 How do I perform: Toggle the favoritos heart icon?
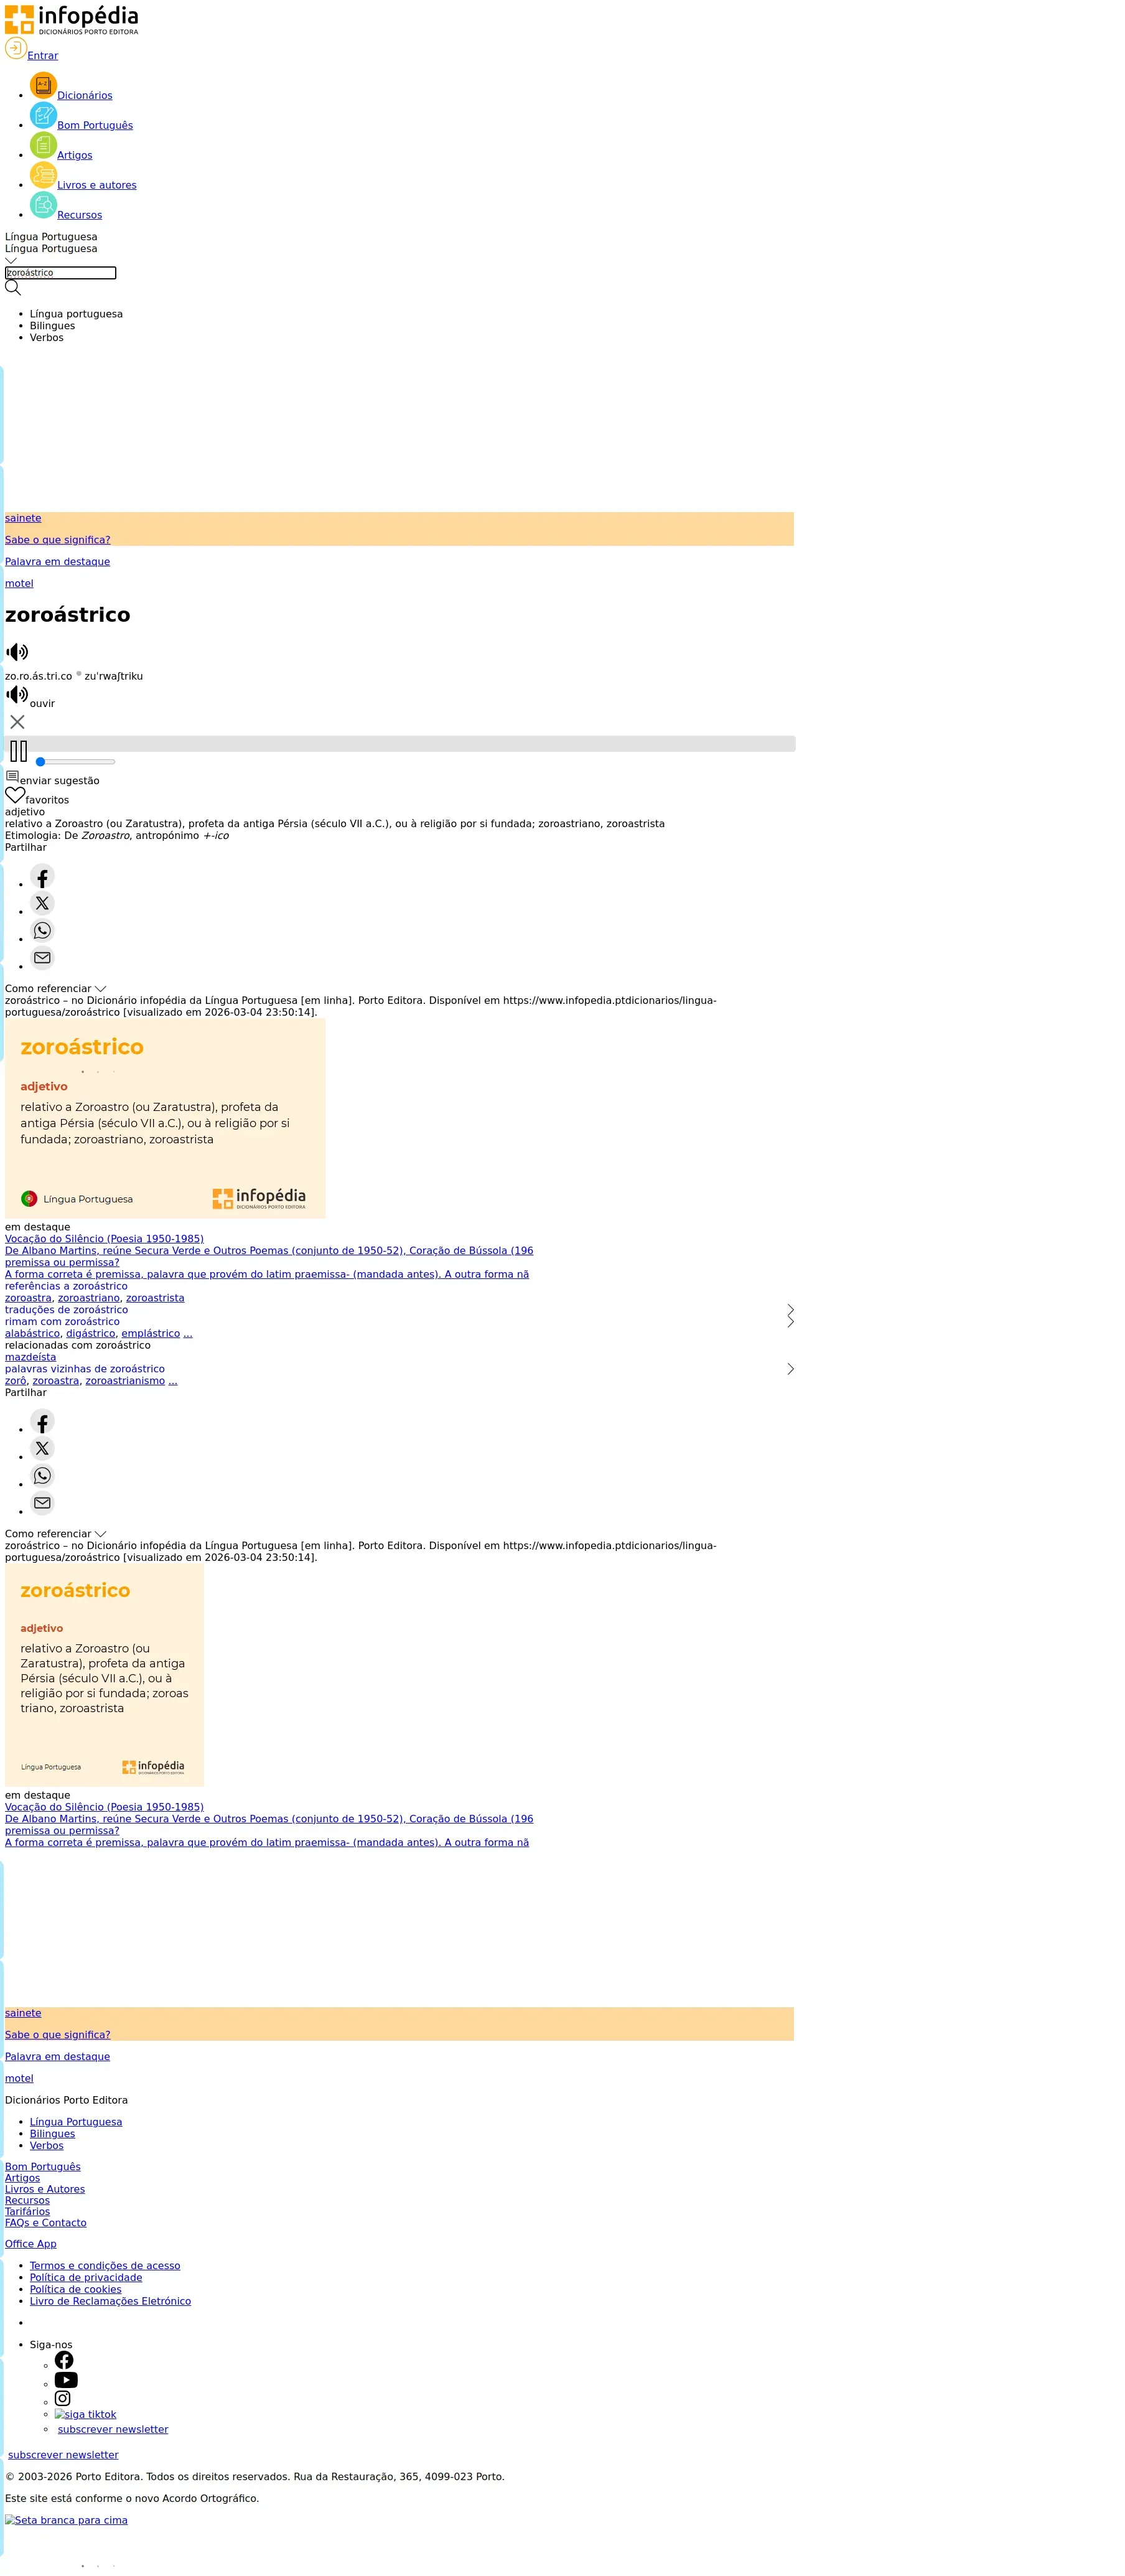click(15, 796)
